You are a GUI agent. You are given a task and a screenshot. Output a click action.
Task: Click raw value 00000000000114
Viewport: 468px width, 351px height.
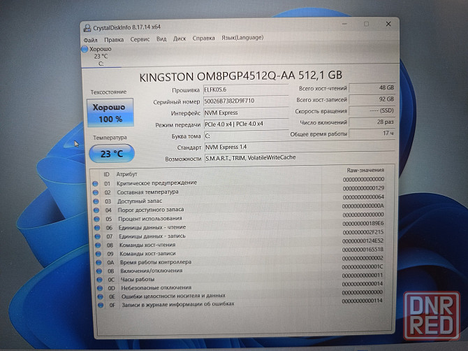tap(362, 301)
